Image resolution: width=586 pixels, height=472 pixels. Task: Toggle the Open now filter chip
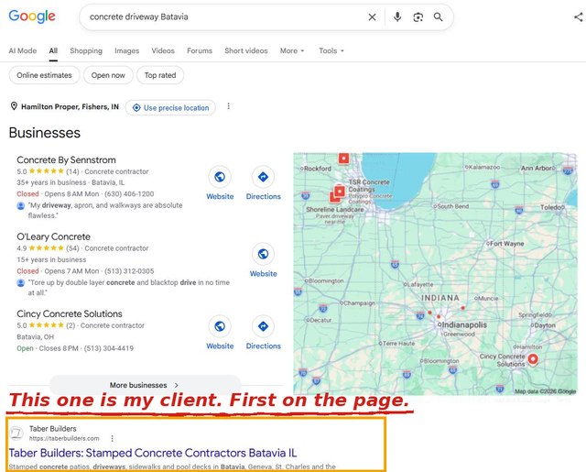(x=108, y=75)
